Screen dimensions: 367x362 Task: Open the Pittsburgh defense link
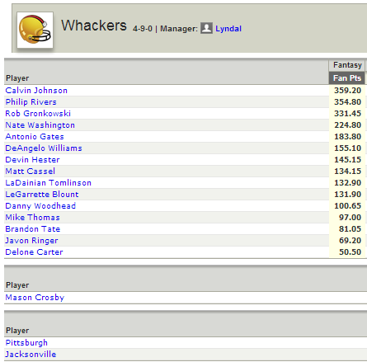(26, 343)
